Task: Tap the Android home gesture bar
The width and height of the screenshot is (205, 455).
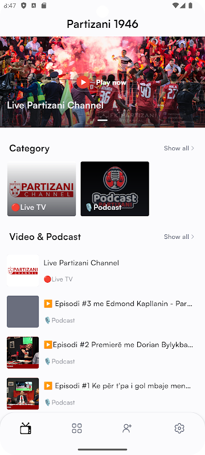Action: click(102, 449)
